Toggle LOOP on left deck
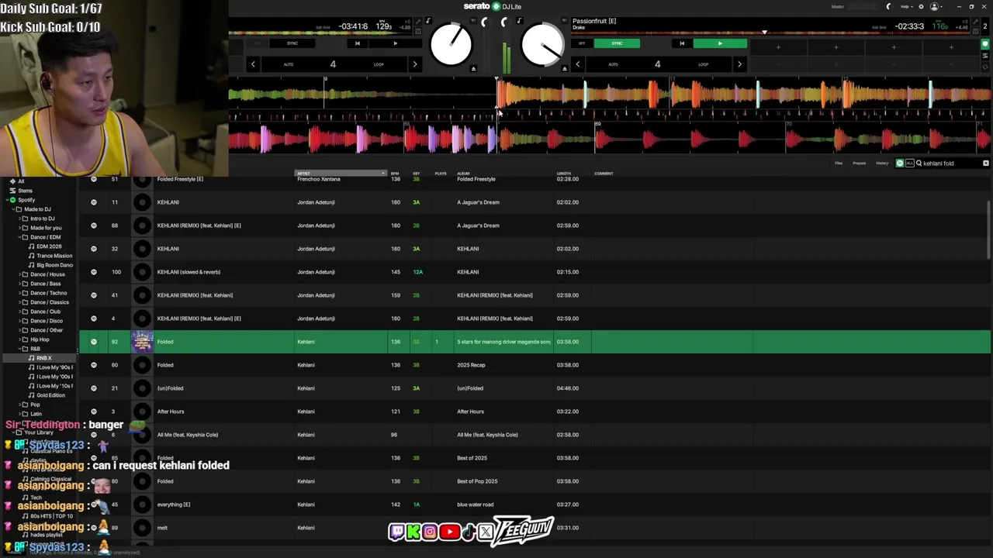Viewport: 993px width, 558px height. coord(379,64)
